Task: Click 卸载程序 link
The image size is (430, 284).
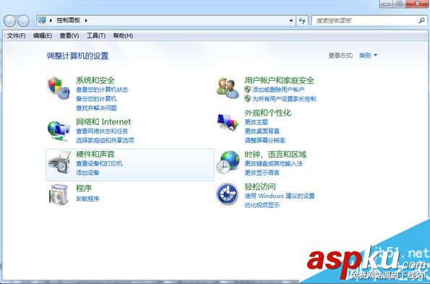Action: pos(87,199)
